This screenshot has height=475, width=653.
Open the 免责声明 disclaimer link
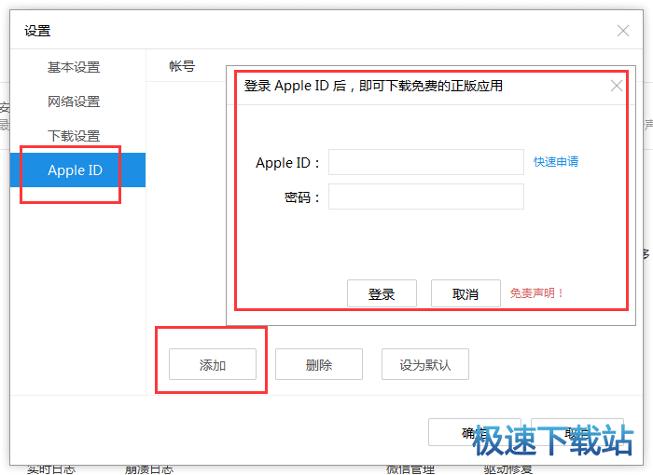[536, 293]
